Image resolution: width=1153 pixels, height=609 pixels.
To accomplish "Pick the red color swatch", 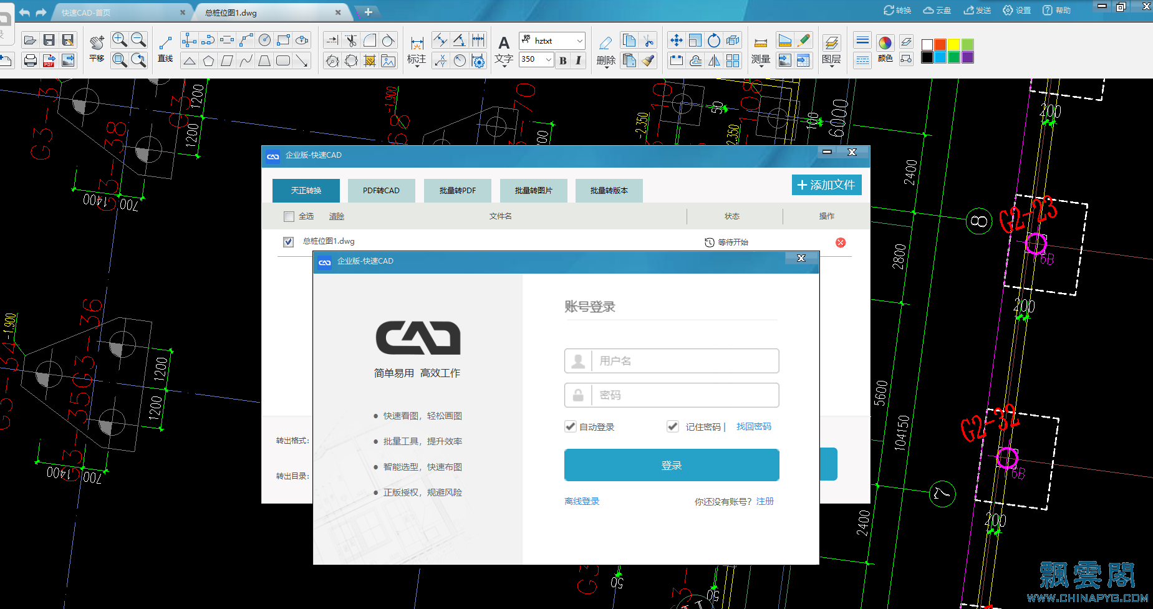I will [x=940, y=44].
